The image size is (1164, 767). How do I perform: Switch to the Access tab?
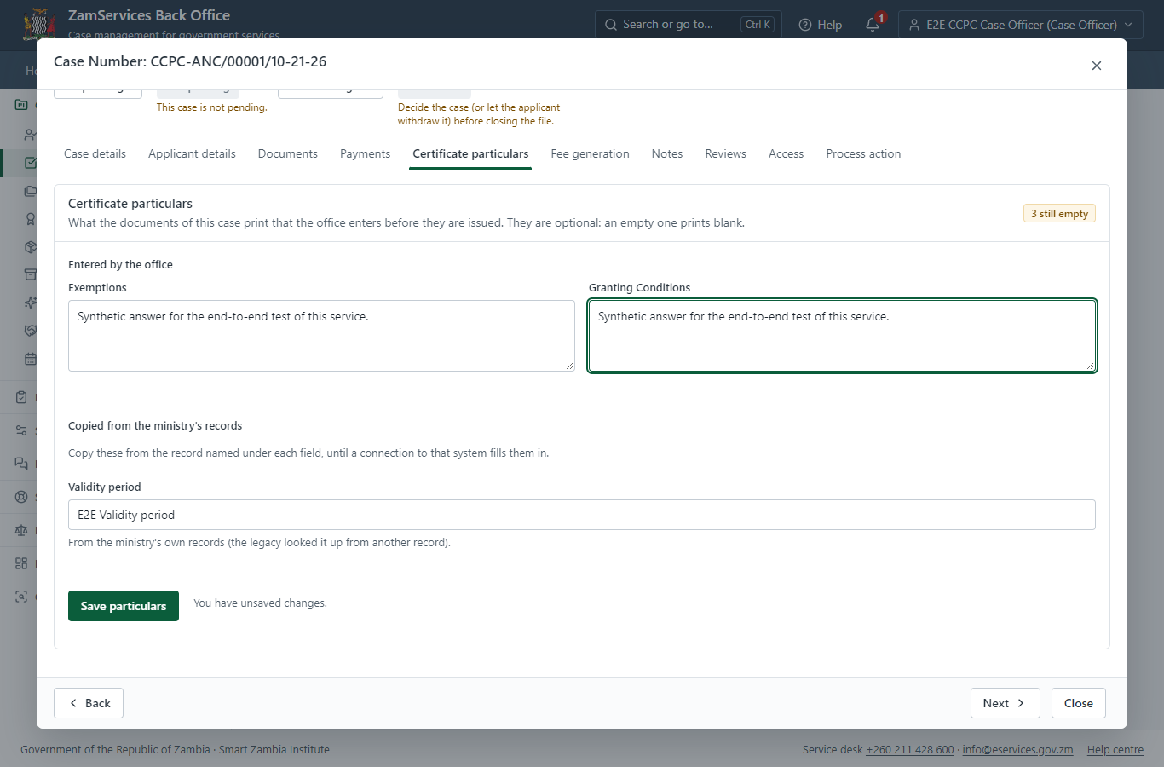[786, 154]
